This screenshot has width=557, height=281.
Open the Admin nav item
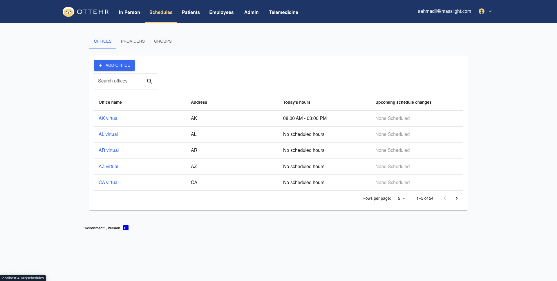point(251,12)
